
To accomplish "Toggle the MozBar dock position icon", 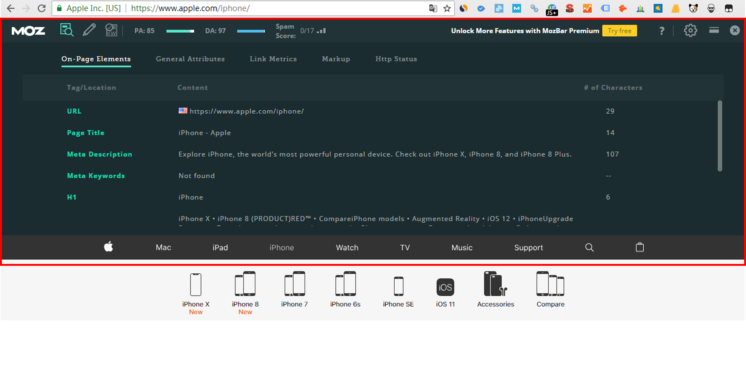I will coord(714,30).
